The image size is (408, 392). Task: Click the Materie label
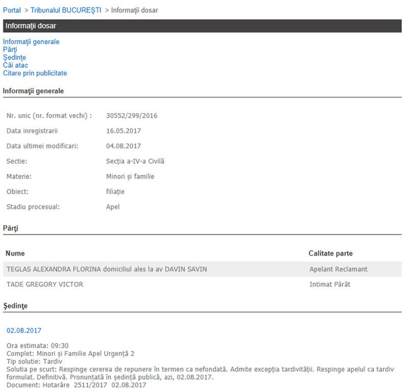pos(19,176)
